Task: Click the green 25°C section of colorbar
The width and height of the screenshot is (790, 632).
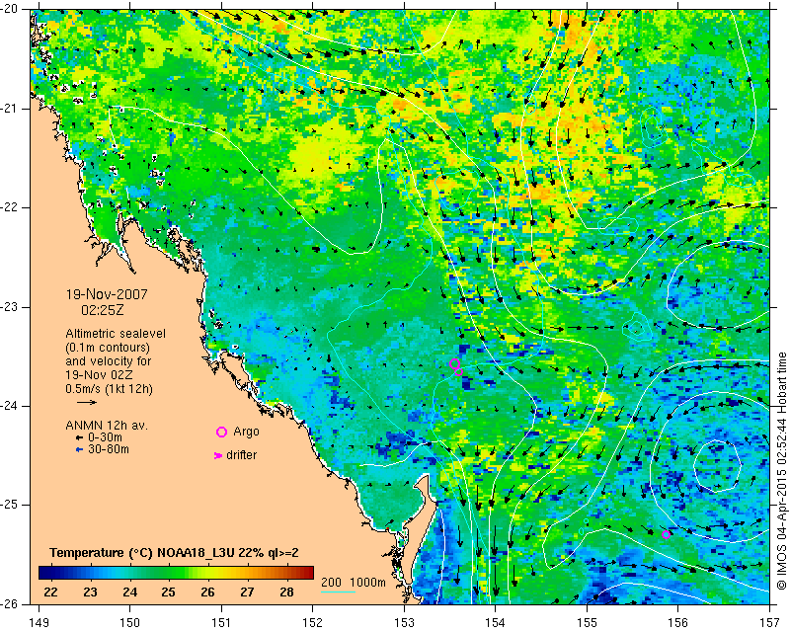Action: click(169, 573)
